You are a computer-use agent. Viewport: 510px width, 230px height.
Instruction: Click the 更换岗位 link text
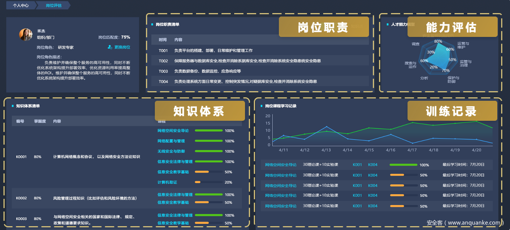[x=122, y=47]
